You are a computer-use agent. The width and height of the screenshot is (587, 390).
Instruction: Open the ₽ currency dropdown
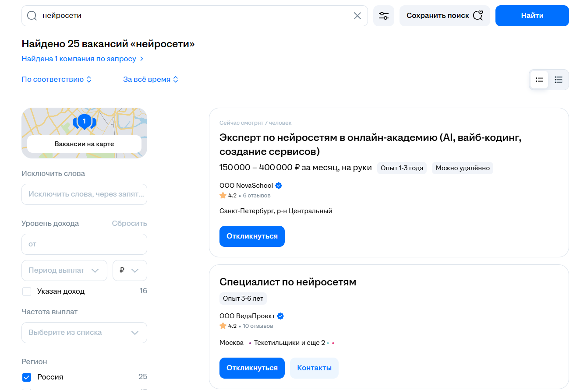pos(129,270)
